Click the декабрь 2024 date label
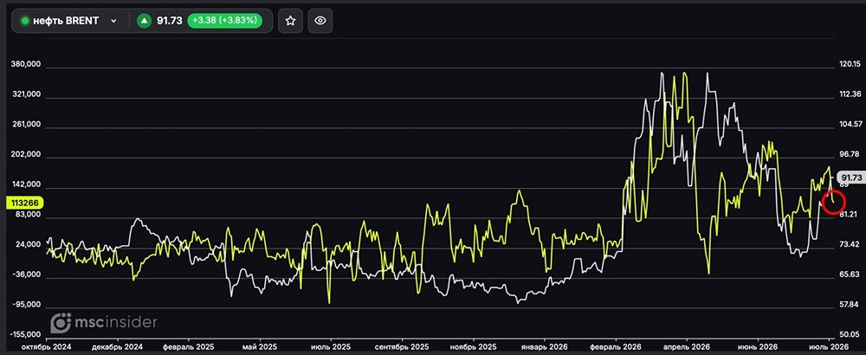The height and width of the screenshot is (355, 866). [x=117, y=347]
